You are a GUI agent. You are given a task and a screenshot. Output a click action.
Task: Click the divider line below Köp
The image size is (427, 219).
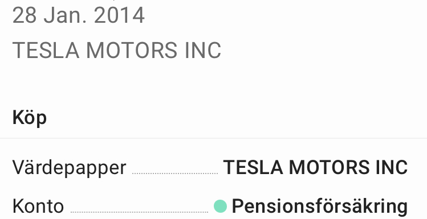click(213, 138)
